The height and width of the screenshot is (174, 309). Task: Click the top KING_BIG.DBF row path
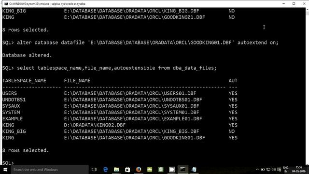pos(131,11)
